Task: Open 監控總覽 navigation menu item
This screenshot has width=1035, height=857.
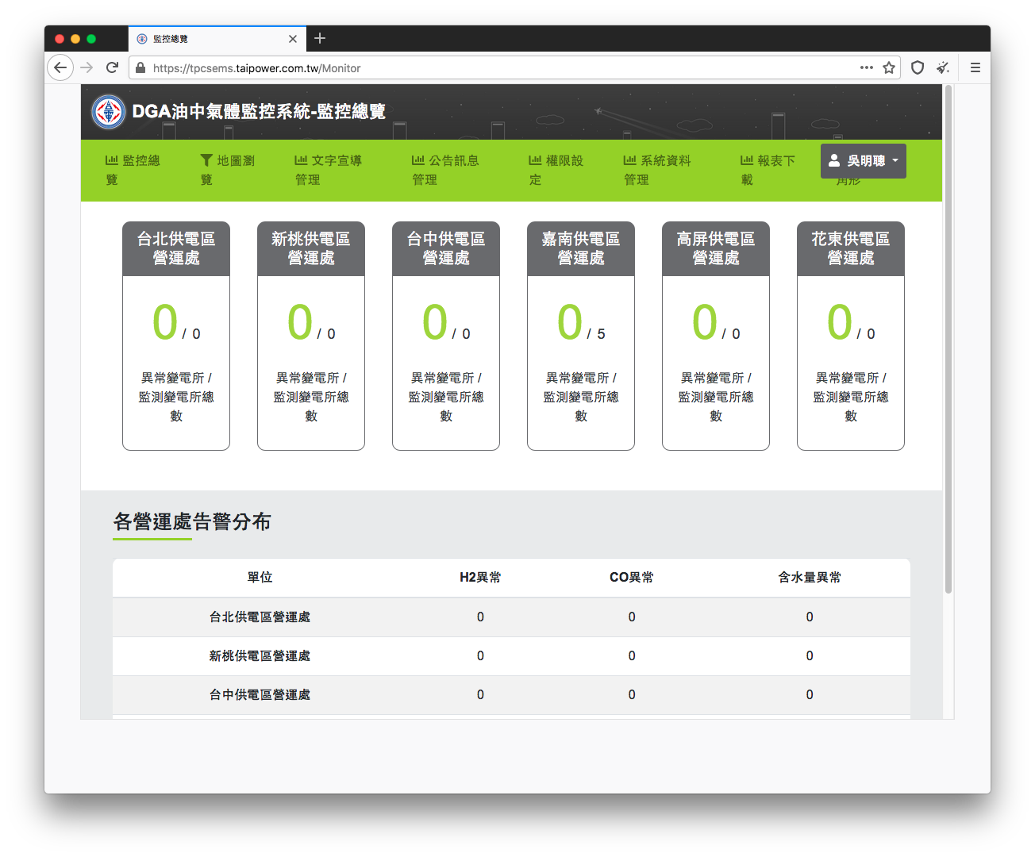Action: [x=133, y=170]
